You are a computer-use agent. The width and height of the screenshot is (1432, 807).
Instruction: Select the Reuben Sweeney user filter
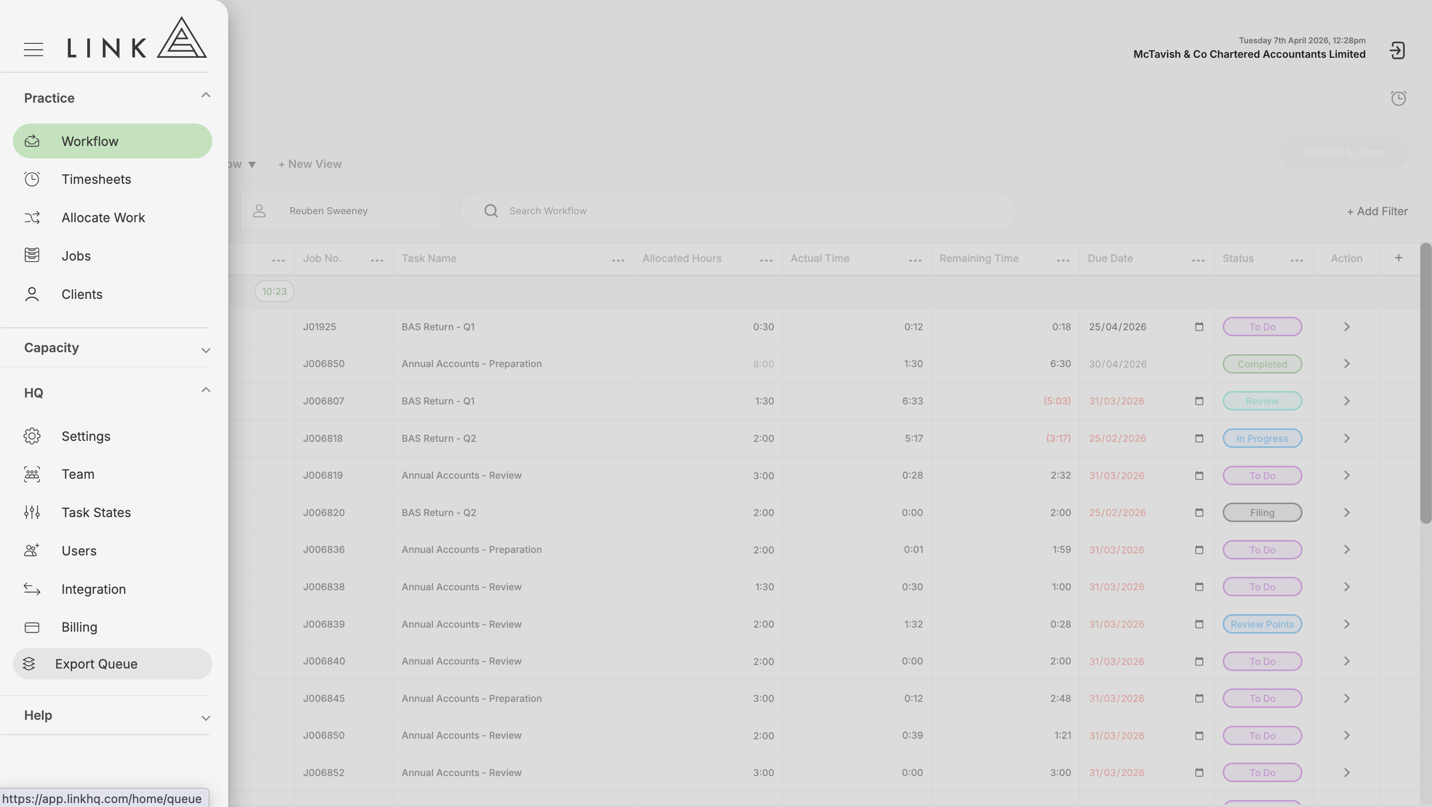pyautogui.click(x=340, y=211)
